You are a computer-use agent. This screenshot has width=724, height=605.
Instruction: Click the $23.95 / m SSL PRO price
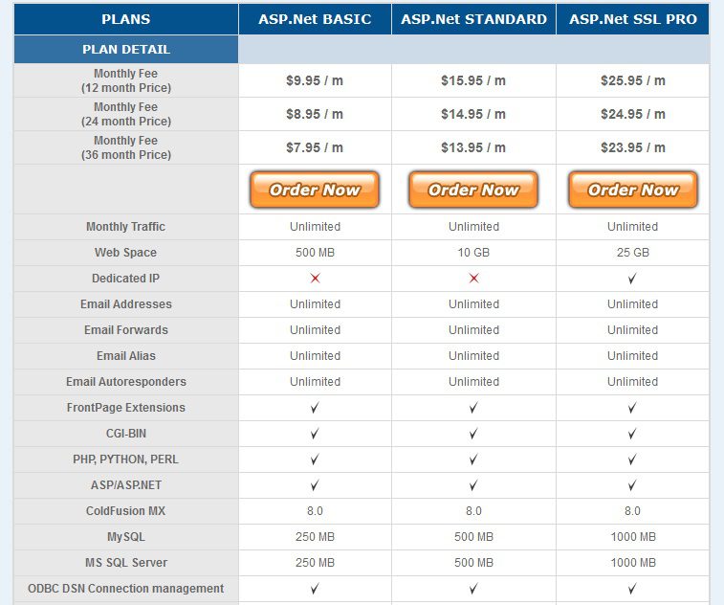tap(633, 147)
